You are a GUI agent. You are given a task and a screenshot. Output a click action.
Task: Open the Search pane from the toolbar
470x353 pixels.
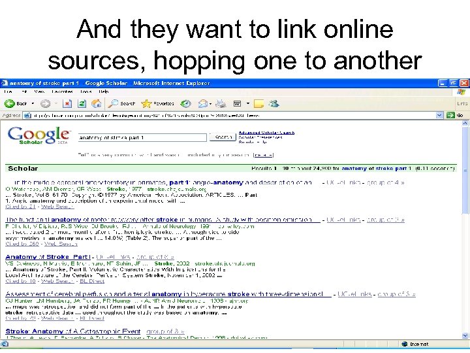[121, 104]
